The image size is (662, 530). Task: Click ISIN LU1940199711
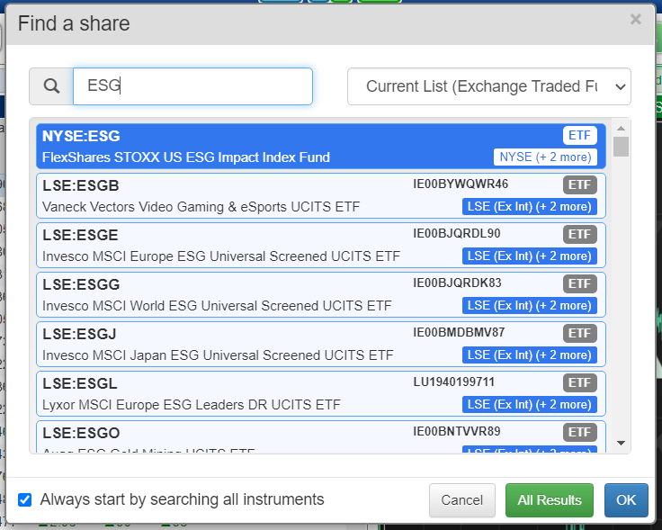click(x=453, y=382)
